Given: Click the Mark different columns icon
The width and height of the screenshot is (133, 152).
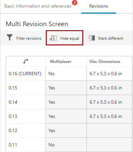Looking at the screenshot, I should [91, 38].
